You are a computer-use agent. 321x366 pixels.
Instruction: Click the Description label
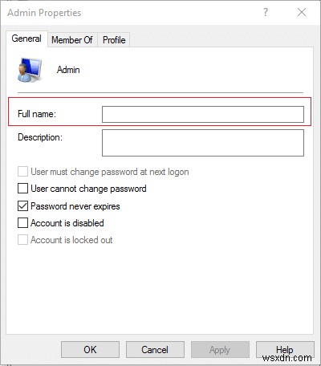click(40, 137)
